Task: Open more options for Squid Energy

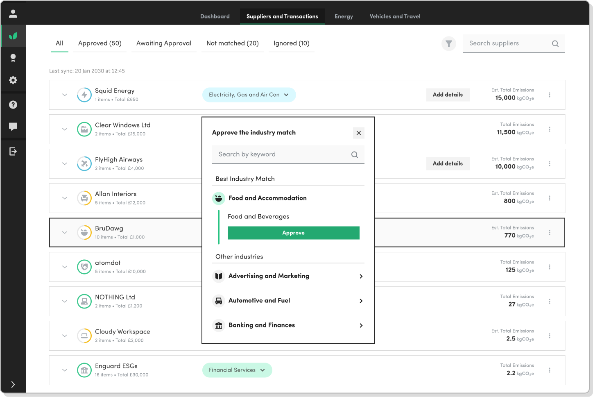Action: click(550, 95)
